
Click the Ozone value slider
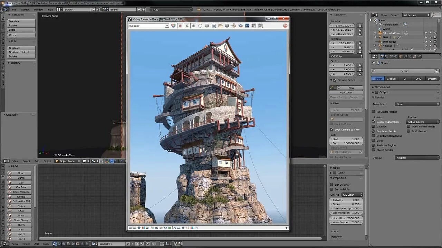click(346, 204)
